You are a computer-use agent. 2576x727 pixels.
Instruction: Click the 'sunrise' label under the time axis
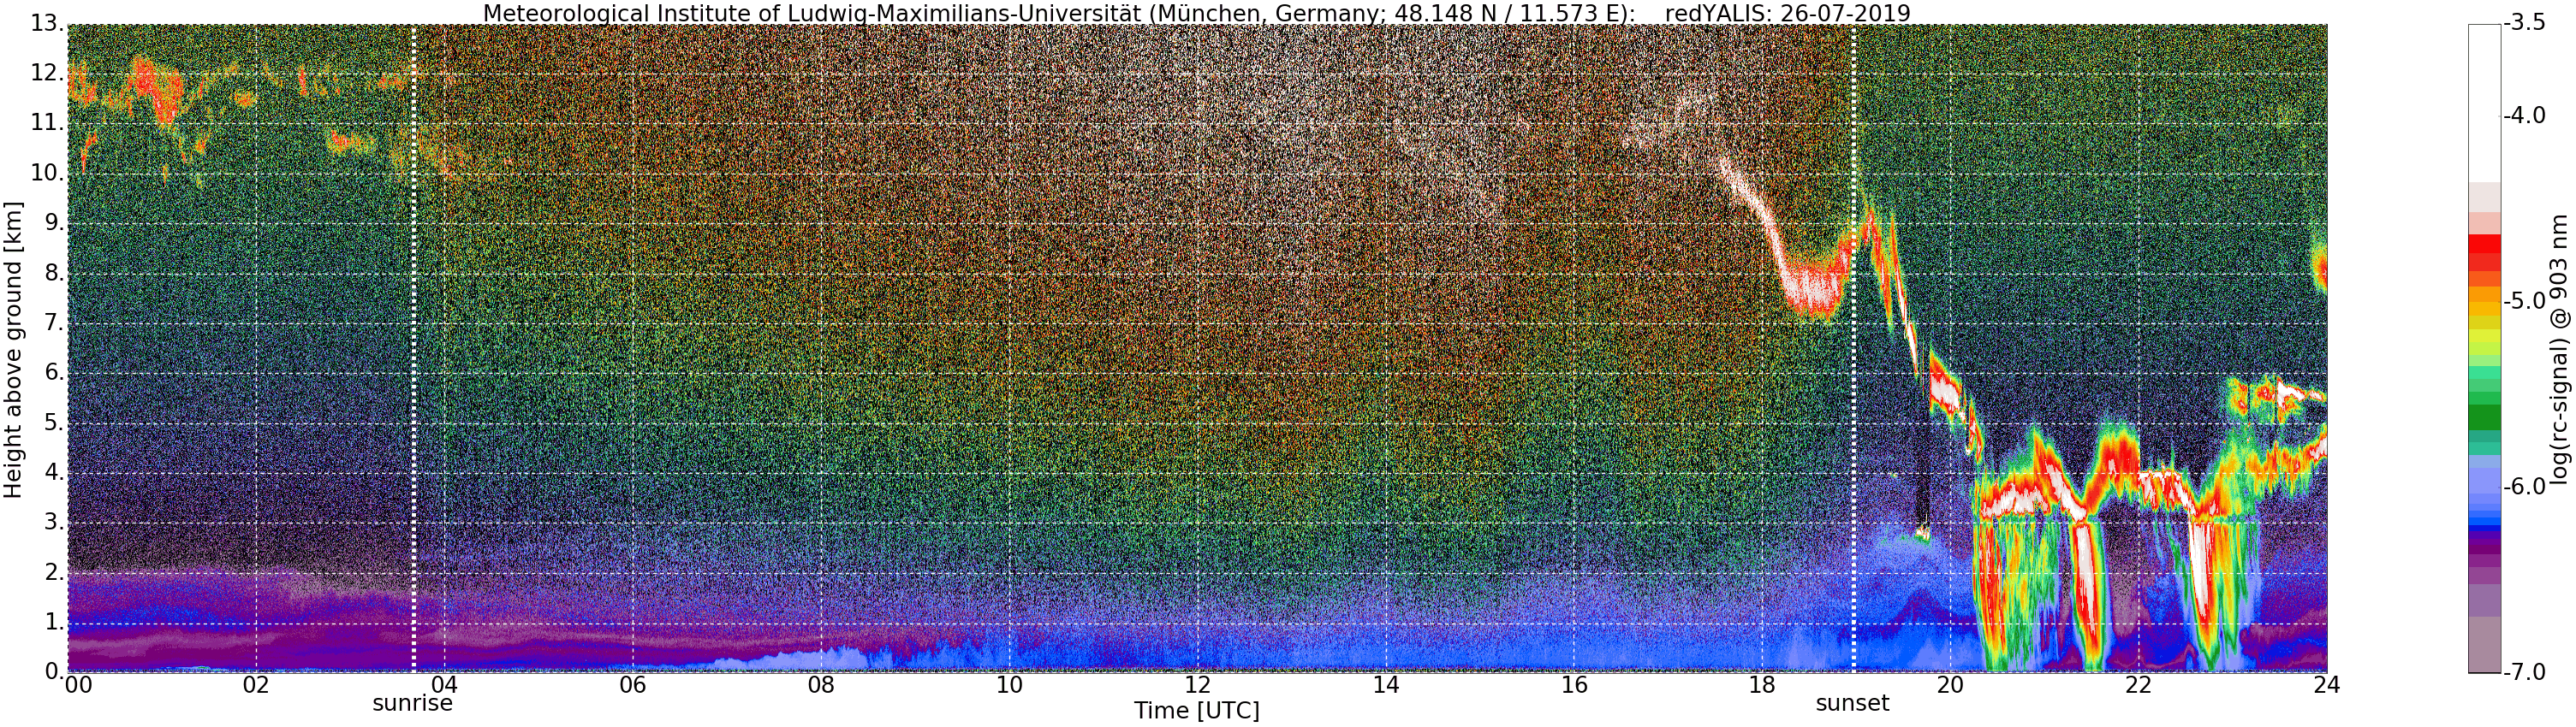412,703
